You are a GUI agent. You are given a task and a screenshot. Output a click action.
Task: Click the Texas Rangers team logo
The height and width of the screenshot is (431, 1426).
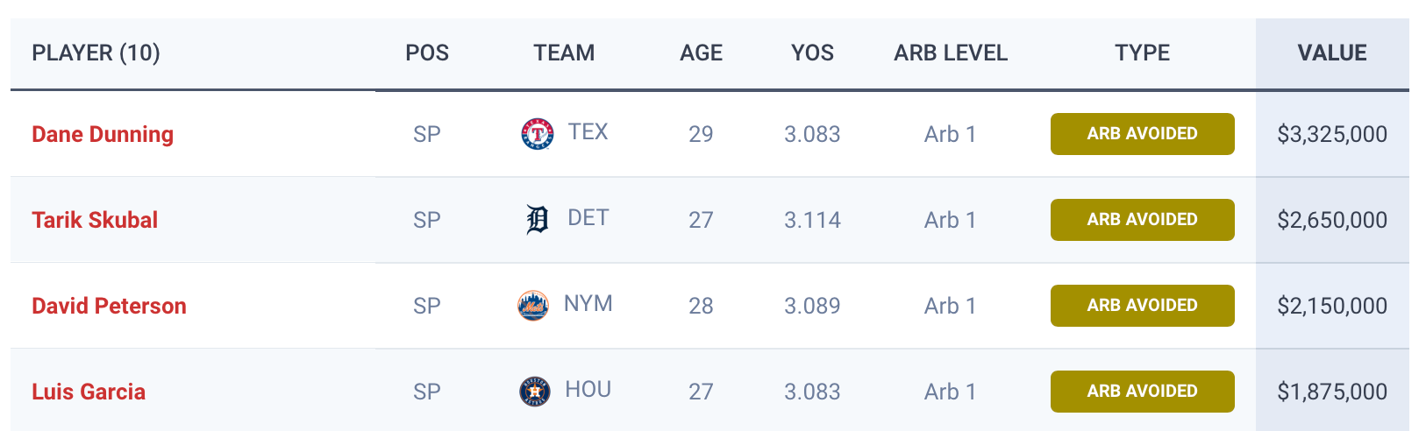(x=537, y=134)
